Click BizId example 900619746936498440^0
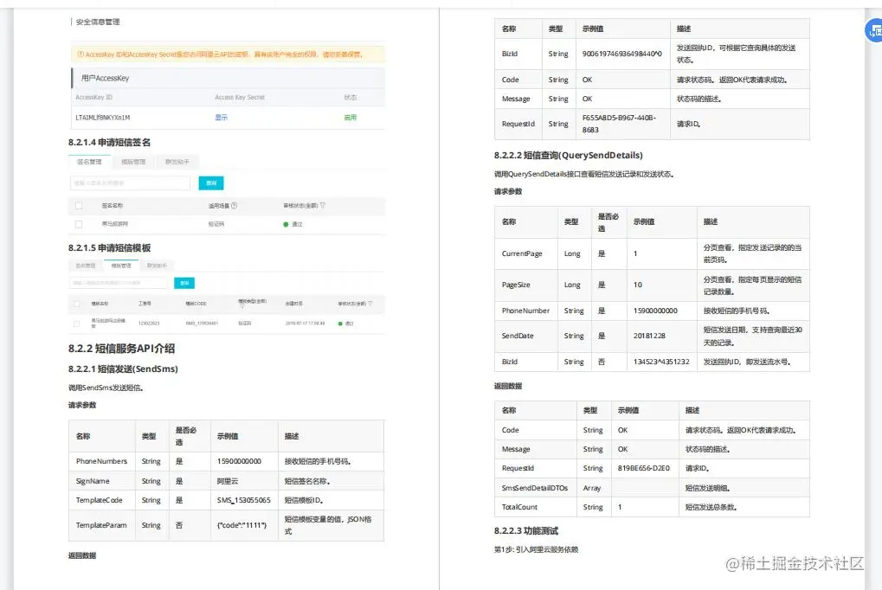The height and width of the screenshot is (590, 882). [x=622, y=54]
